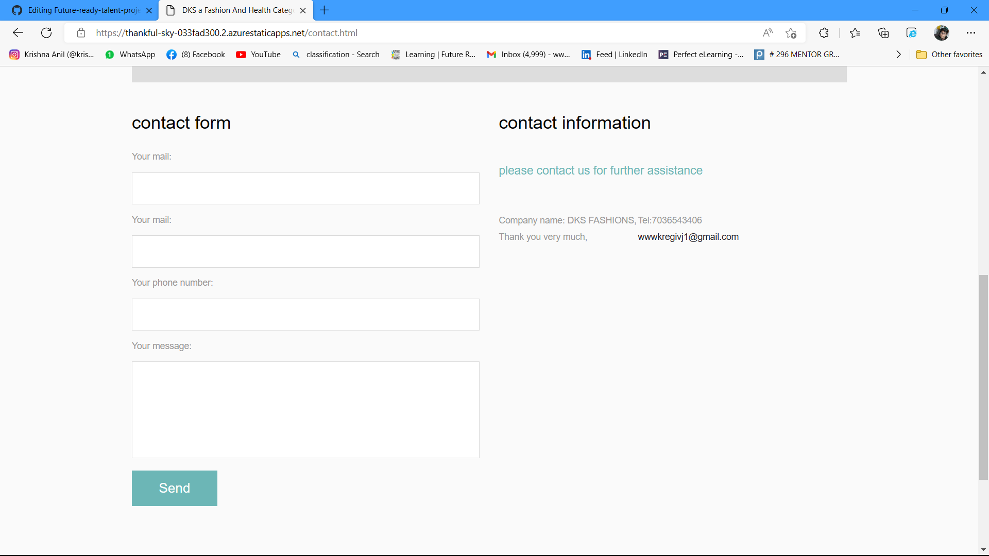Open the YouTube bookmark
Image resolution: width=989 pixels, height=556 pixels.
(x=258, y=55)
